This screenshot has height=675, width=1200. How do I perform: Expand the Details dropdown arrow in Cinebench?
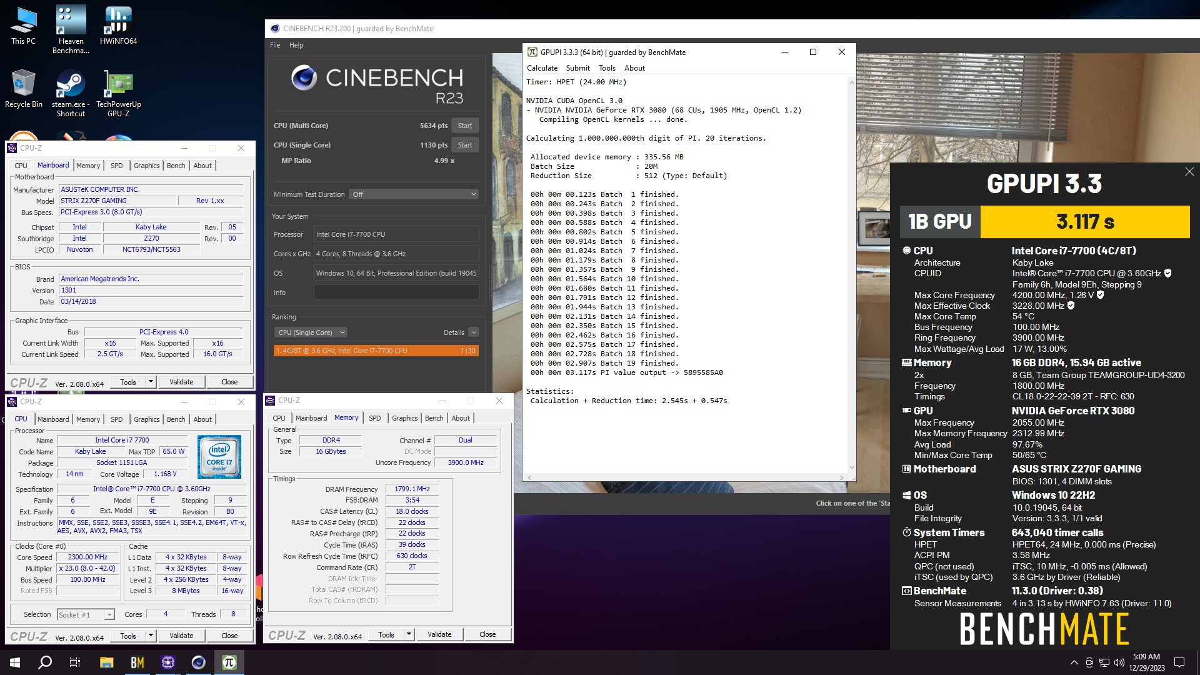point(474,332)
